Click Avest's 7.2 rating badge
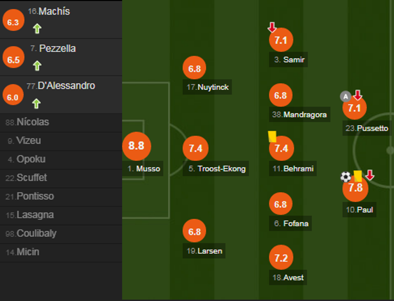Image resolution: width=394 pixels, height=301 pixels. click(281, 258)
